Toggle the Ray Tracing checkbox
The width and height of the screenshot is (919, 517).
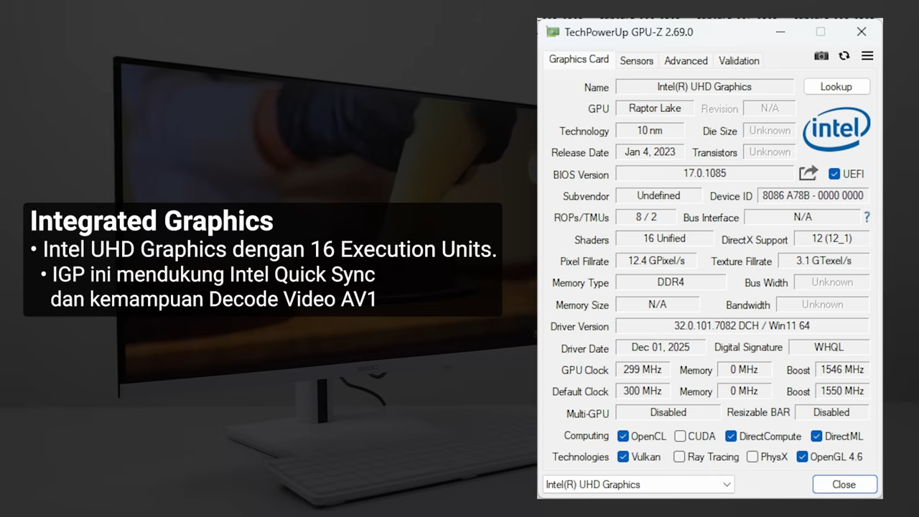679,457
